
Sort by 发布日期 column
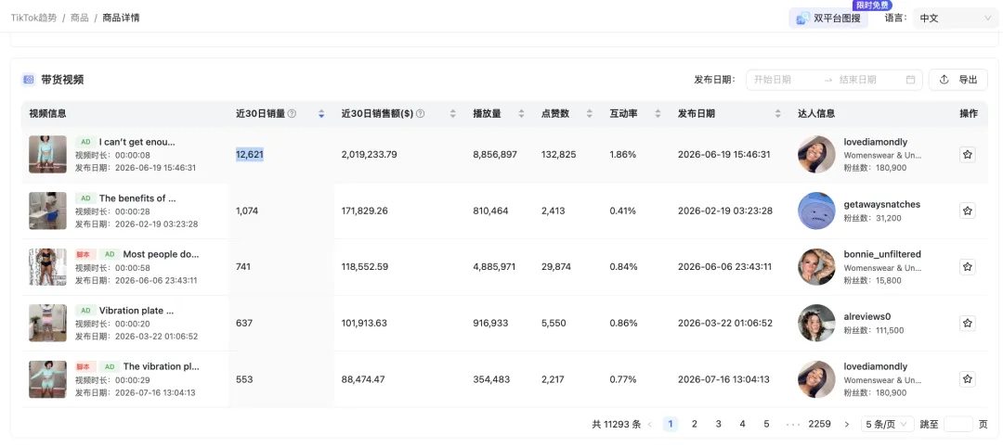(x=778, y=114)
